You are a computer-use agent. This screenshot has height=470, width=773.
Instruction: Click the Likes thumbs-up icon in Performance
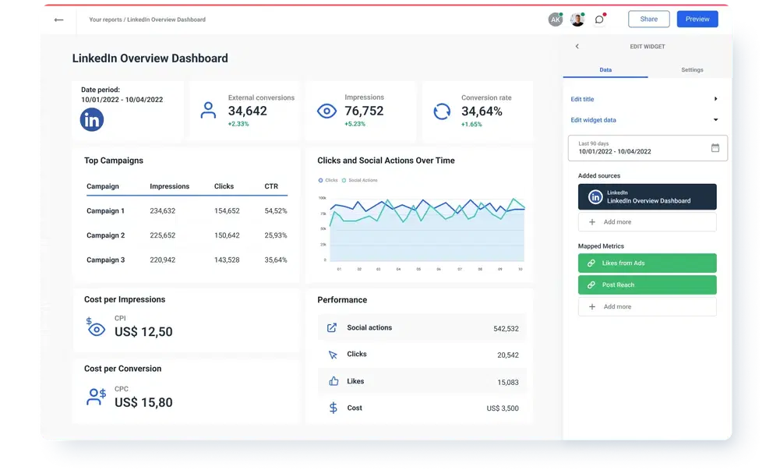click(x=334, y=380)
